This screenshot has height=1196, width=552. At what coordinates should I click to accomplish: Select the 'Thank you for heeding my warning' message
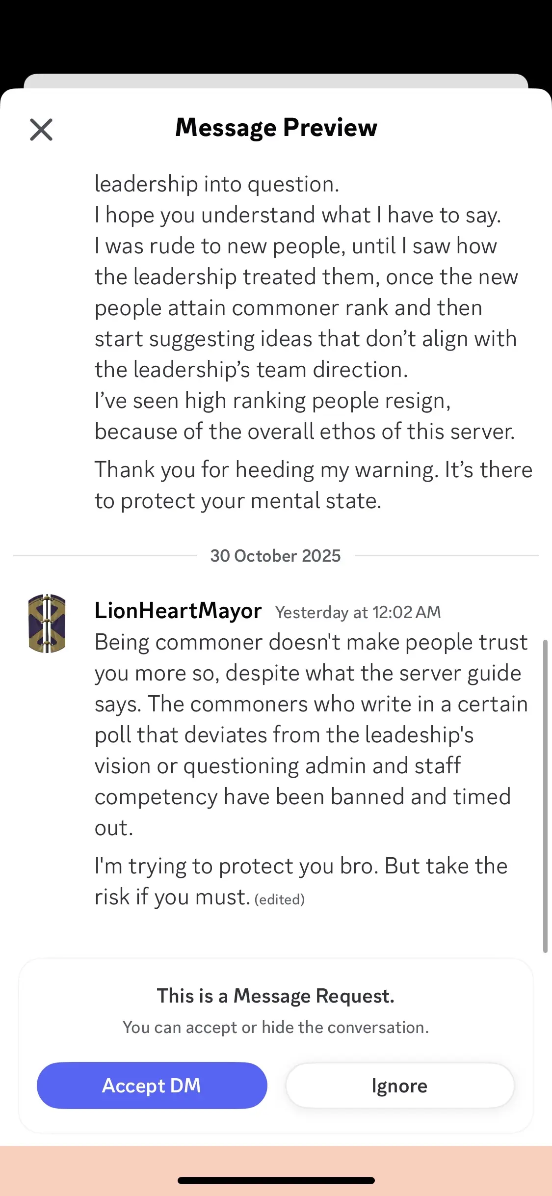[x=313, y=485]
